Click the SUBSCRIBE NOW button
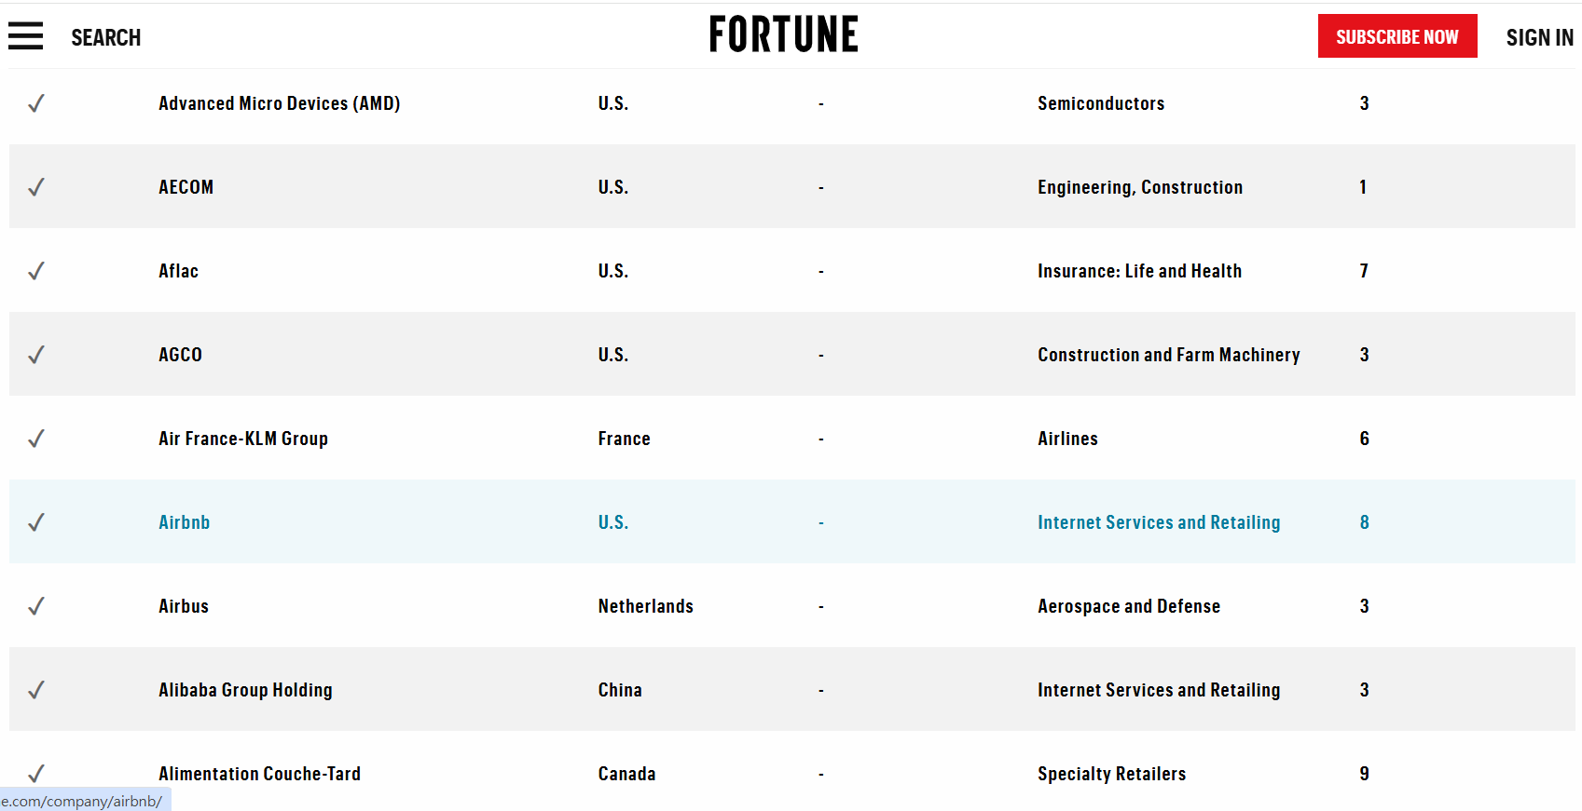 (x=1397, y=36)
